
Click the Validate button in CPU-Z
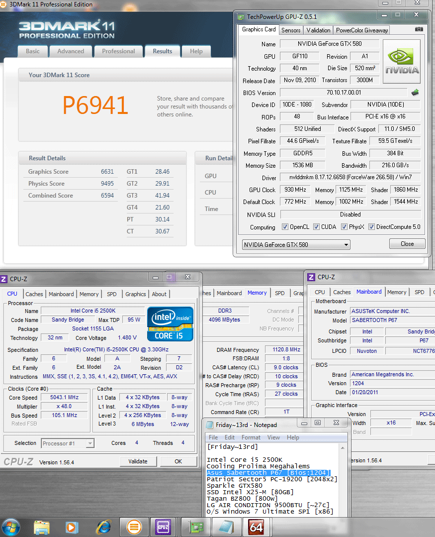138,461
